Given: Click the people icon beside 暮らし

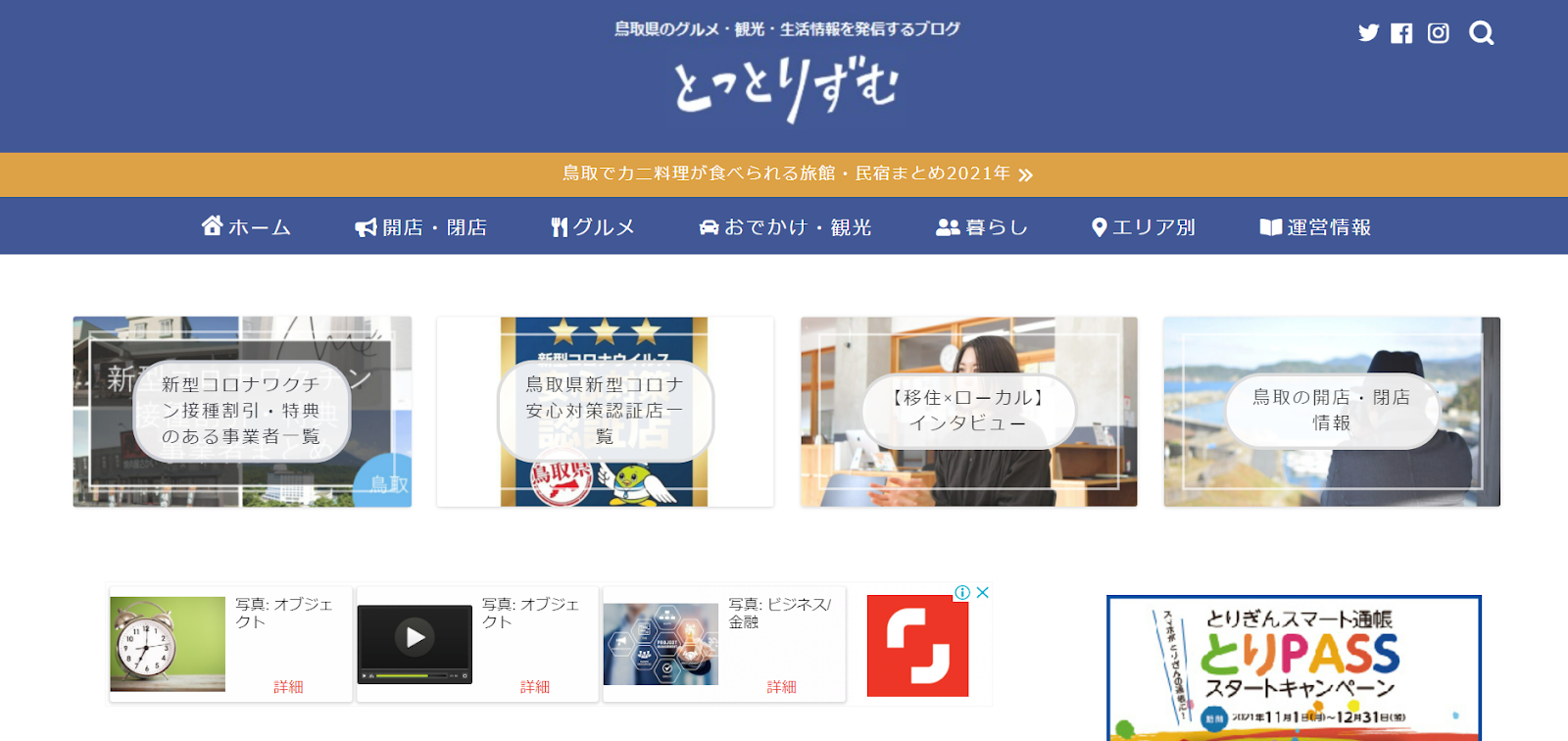Looking at the screenshot, I should tap(948, 227).
